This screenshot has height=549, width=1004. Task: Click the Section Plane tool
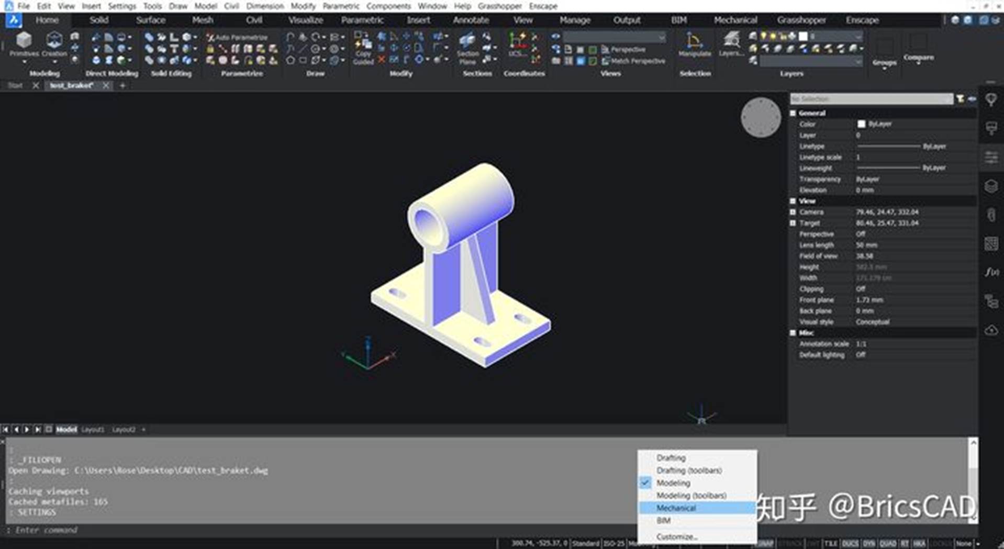pyautogui.click(x=467, y=48)
